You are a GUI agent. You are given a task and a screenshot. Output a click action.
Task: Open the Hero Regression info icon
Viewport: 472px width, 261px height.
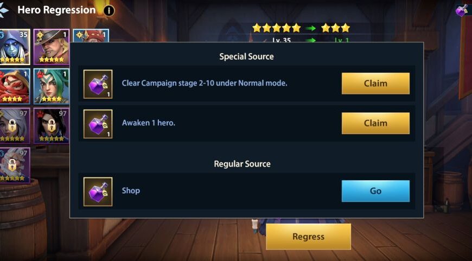[109, 11]
